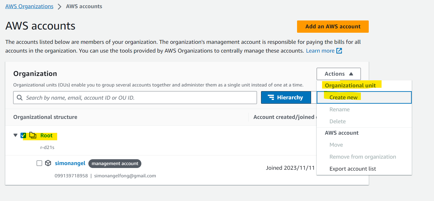This screenshot has height=201, width=434.
Task: Click the Joined 2023/11/11 date
Action: [290, 168]
